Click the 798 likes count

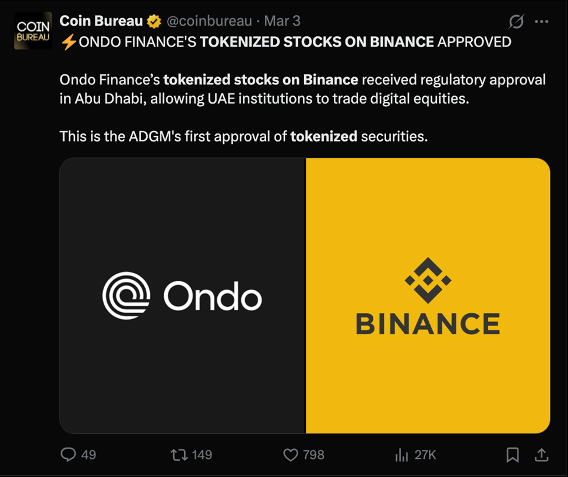click(x=313, y=455)
